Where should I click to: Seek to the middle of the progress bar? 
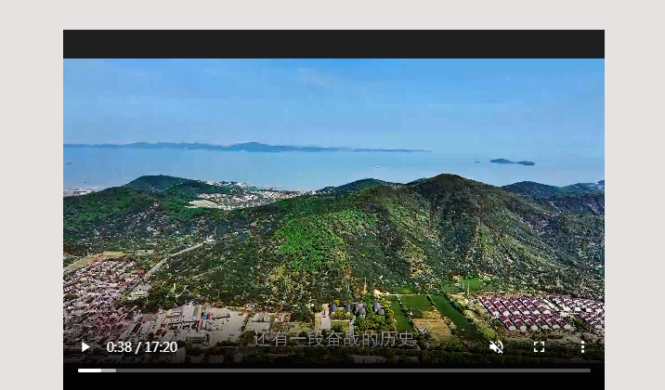pyautogui.click(x=334, y=370)
